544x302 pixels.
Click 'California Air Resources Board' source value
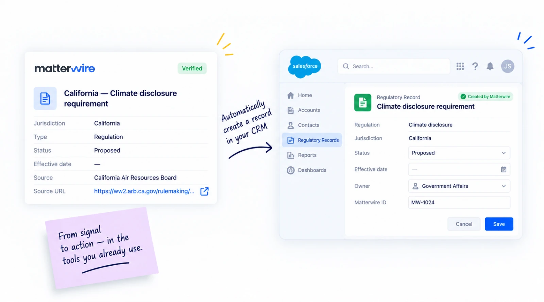point(135,178)
